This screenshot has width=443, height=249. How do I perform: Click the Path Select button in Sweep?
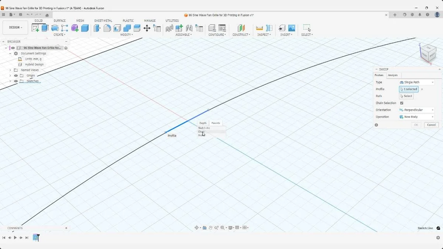406,96
